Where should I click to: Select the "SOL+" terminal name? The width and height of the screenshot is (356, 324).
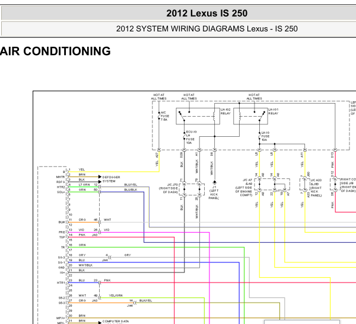tap(61, 192)
